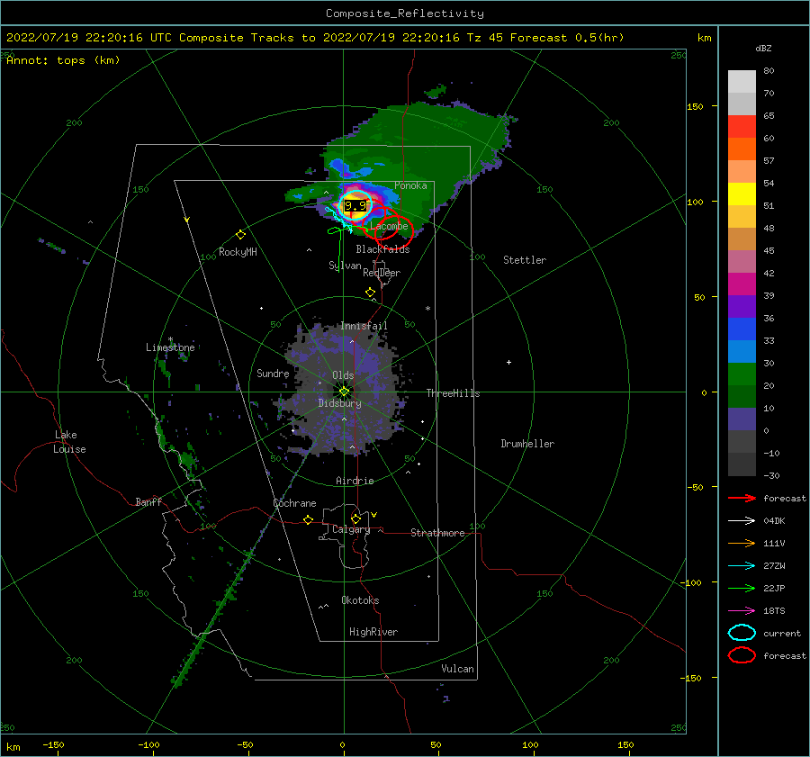Click the red 60-65 dBZ color swatch
810x757 pixels.
742,127
